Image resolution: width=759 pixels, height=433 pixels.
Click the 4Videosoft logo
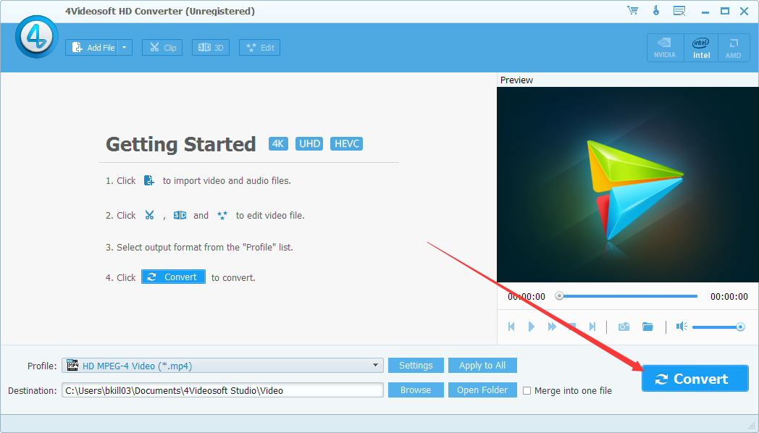[x=36, y=37]
